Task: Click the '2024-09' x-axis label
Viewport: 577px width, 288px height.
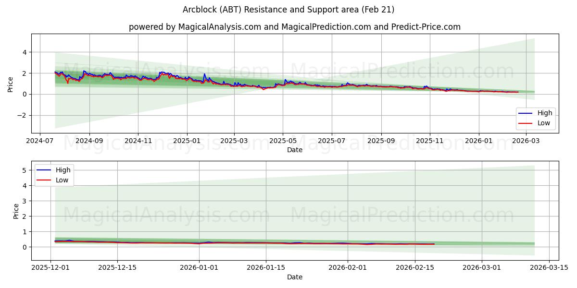Action: [x=89, y=141]
